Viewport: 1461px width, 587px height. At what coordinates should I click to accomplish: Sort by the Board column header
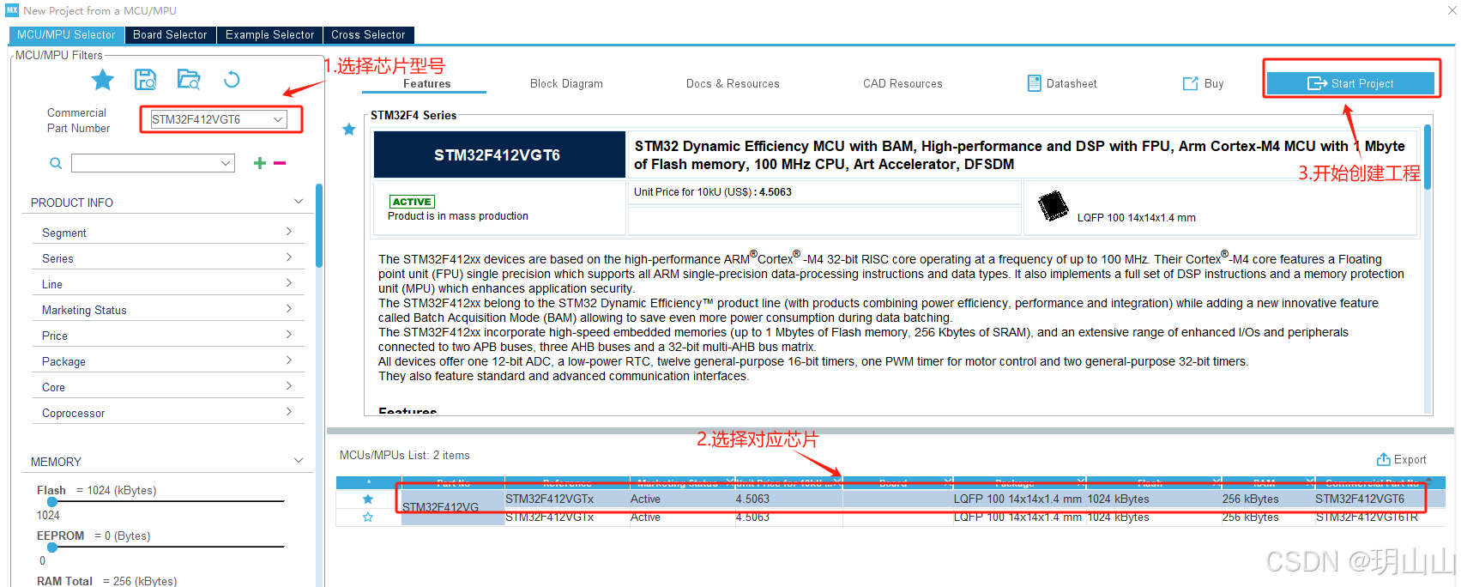pos(897,483)
